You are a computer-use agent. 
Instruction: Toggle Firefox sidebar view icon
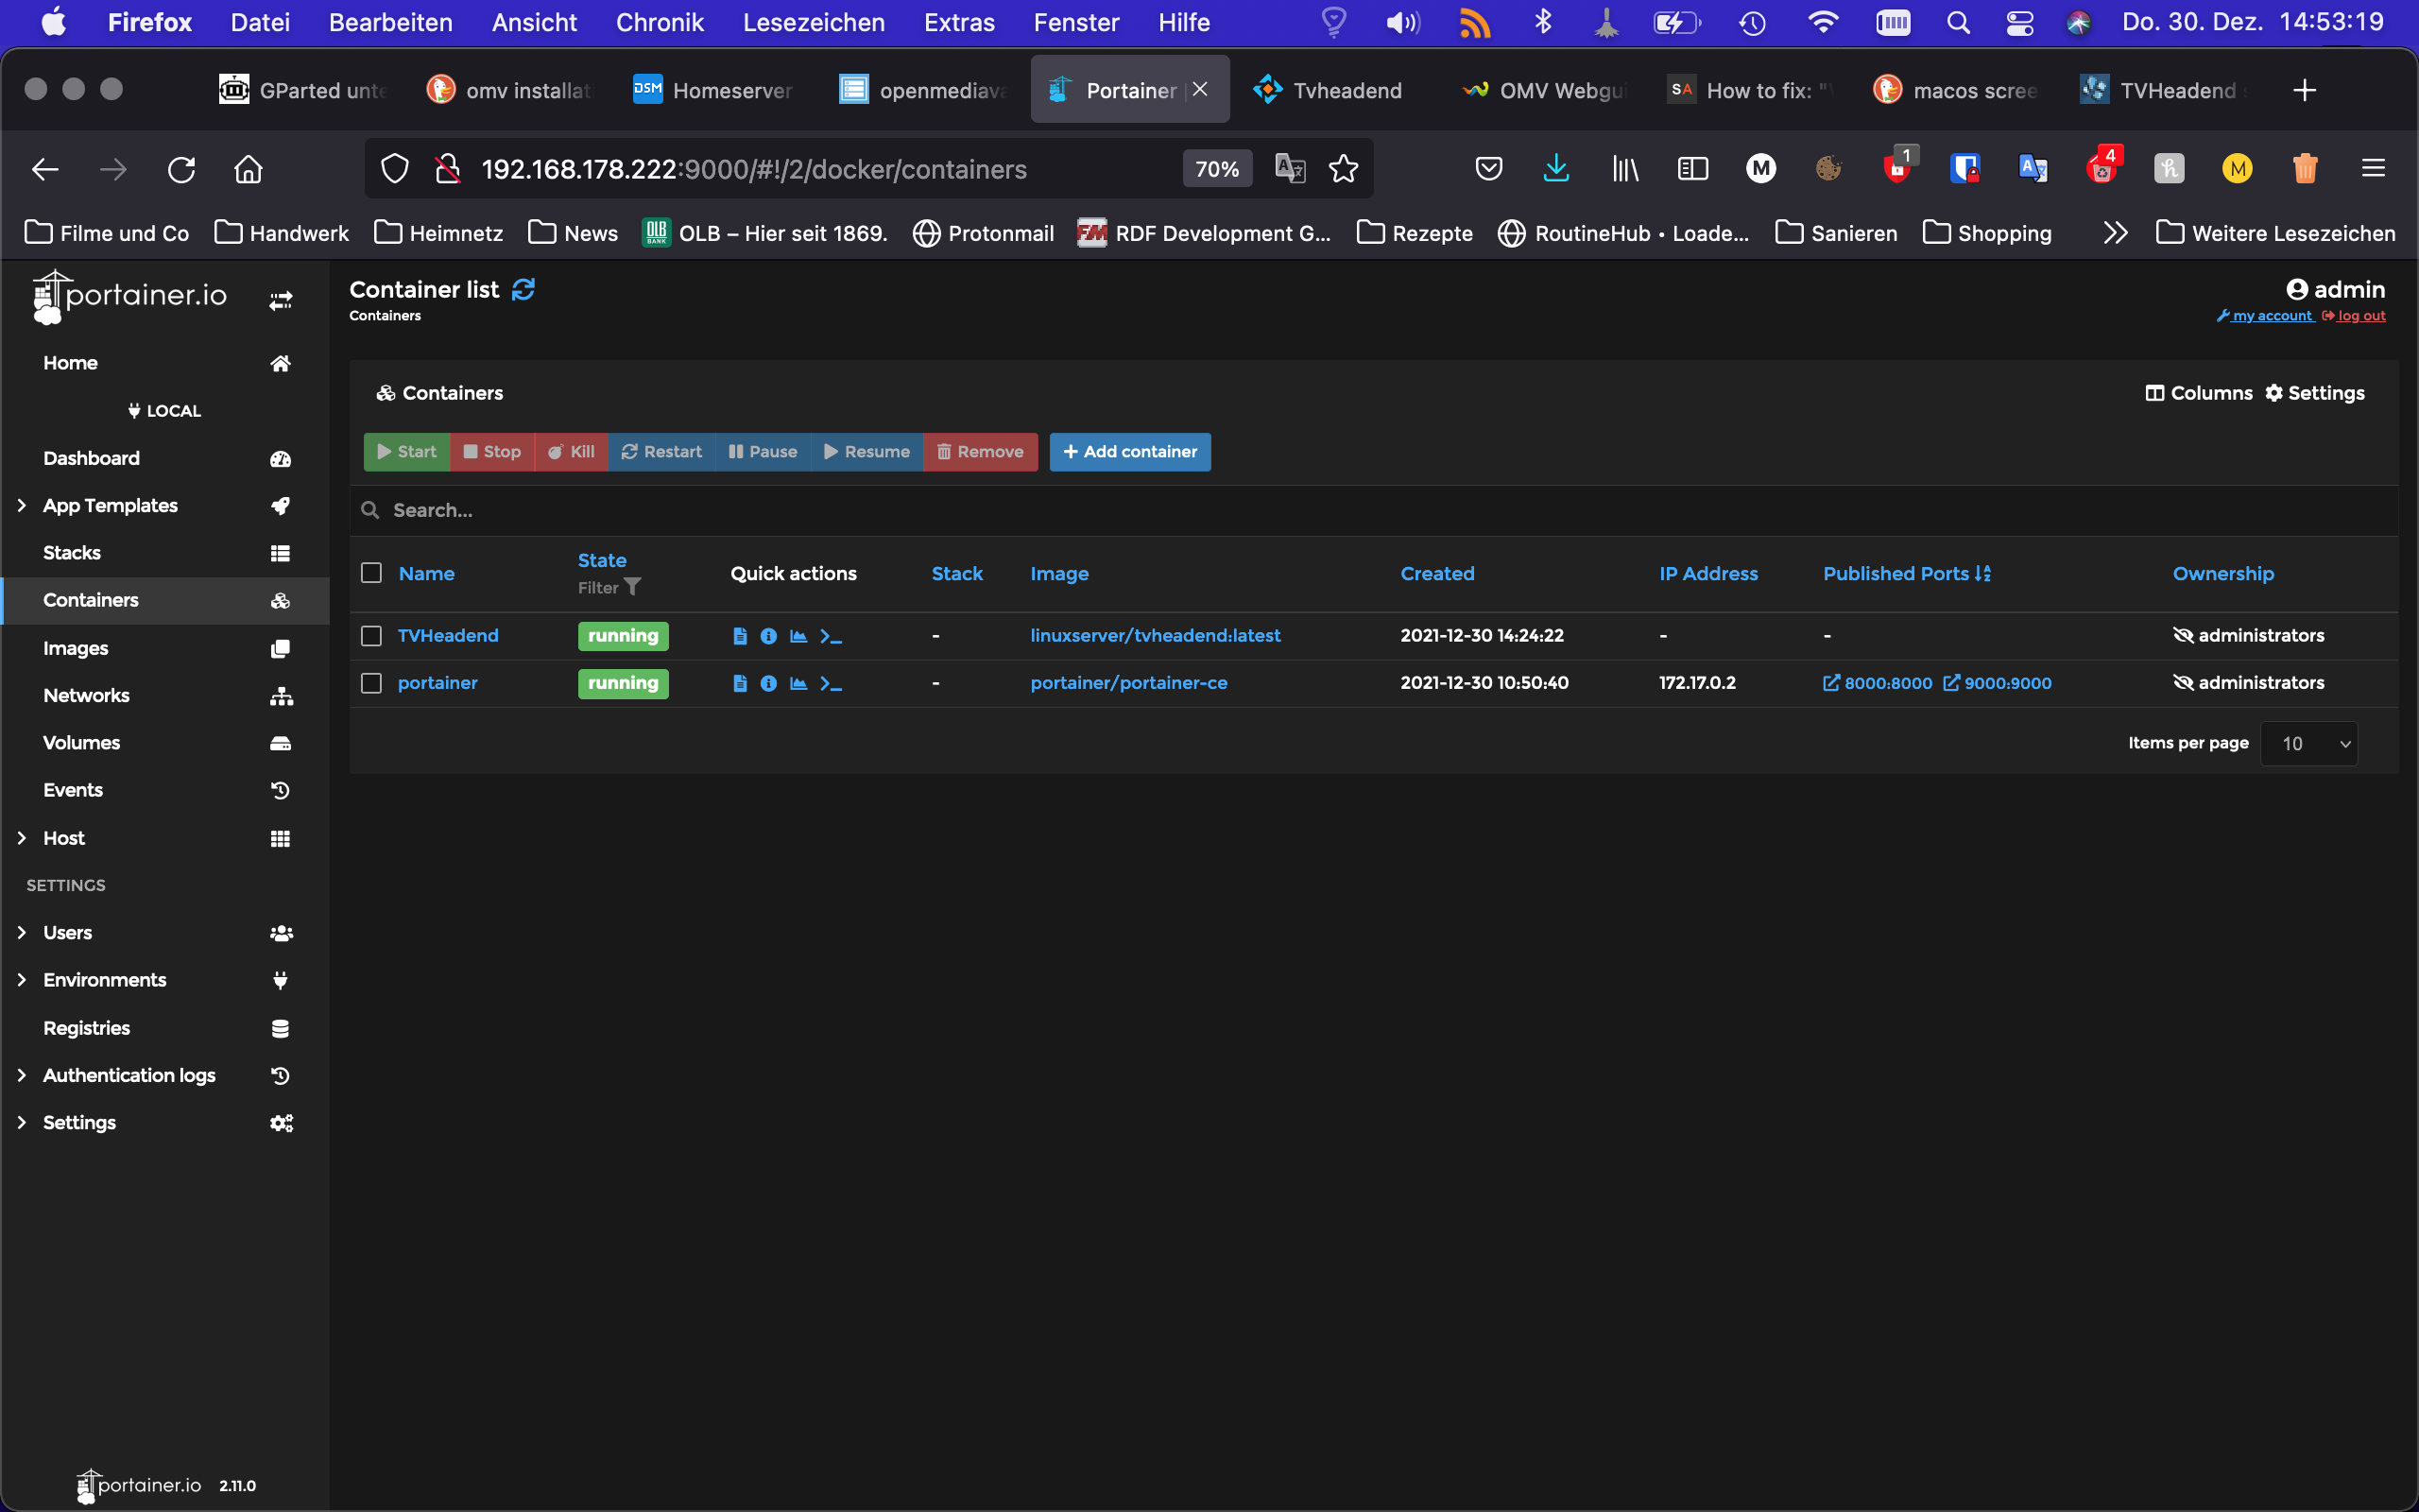click(1692, 169)
